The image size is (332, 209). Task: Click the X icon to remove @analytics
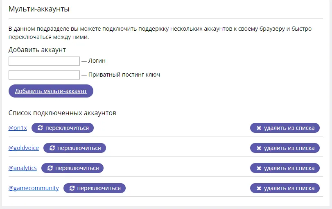pos(259,168)
